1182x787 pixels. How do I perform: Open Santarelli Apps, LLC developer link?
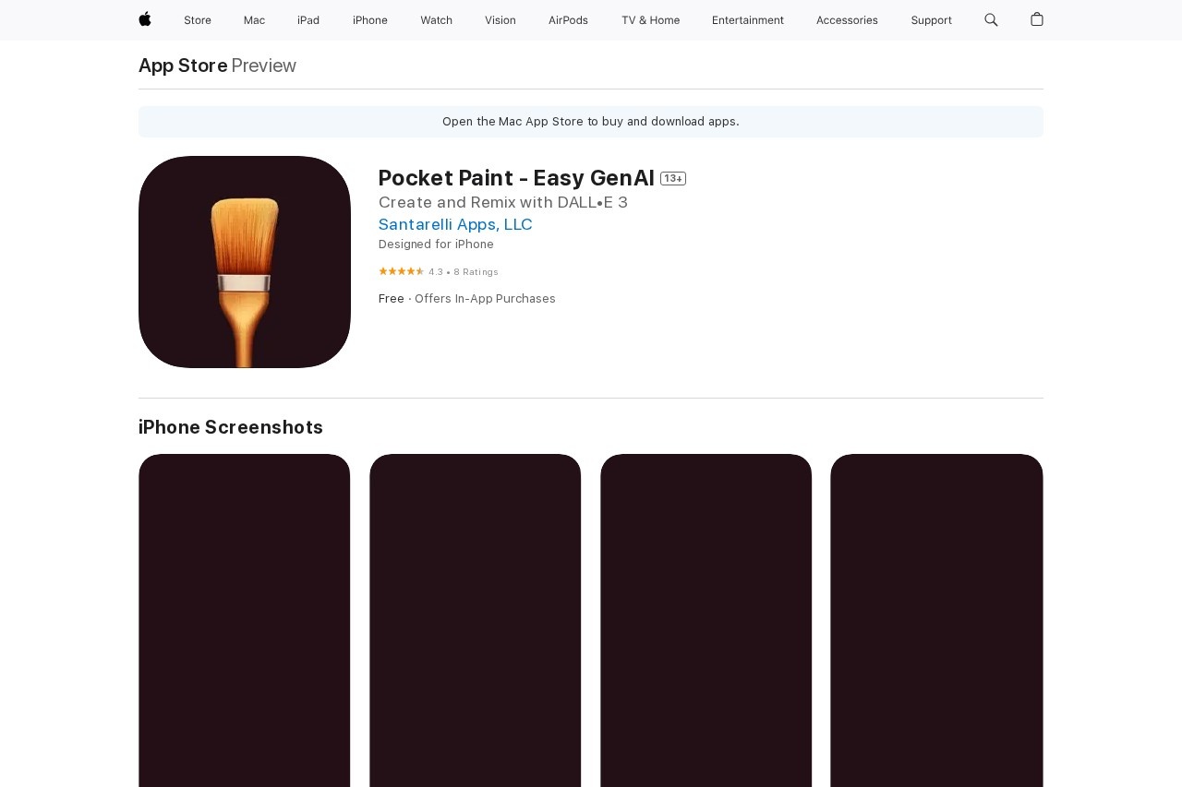[455, 224]
